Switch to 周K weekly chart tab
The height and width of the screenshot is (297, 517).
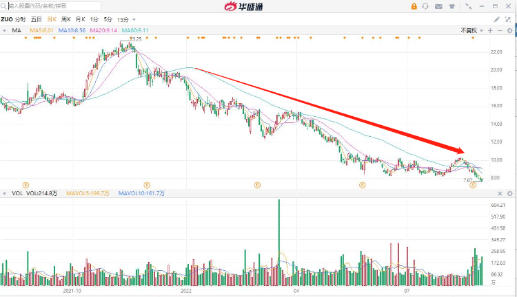(x=65, y=19)
